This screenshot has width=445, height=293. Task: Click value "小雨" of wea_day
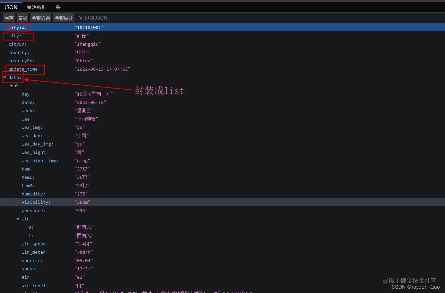(82, 136)
